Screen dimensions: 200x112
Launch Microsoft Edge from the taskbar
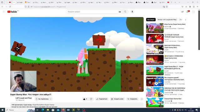[43, 110]
